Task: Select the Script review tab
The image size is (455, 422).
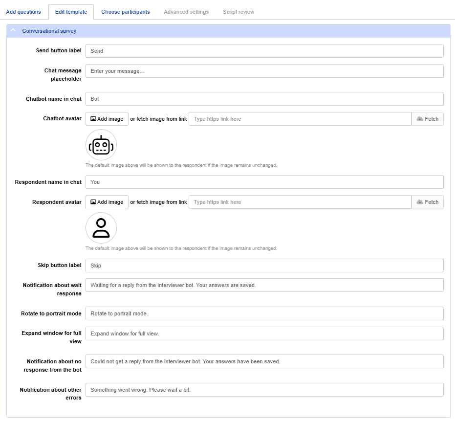Action: click(x=238, y=11)
